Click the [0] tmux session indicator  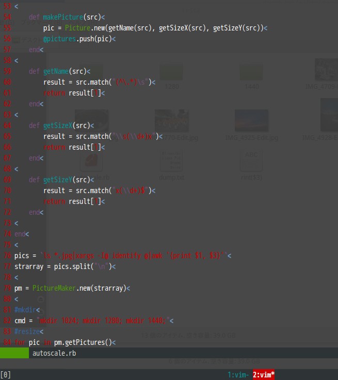[6, 374]
